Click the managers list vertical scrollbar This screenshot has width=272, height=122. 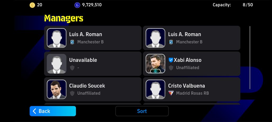250,57
